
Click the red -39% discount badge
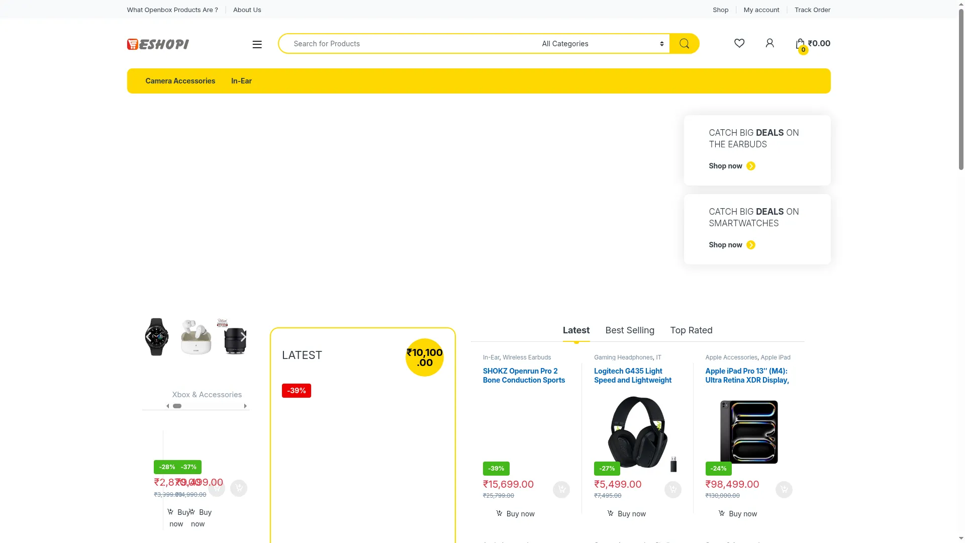coord(297,391)
